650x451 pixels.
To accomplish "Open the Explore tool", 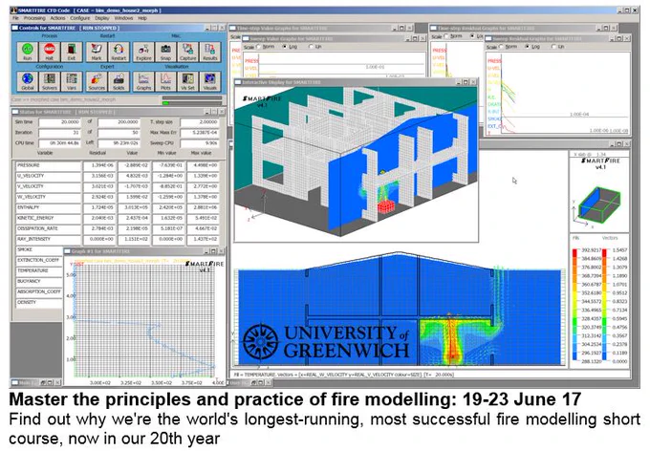I will pos(143,52).
